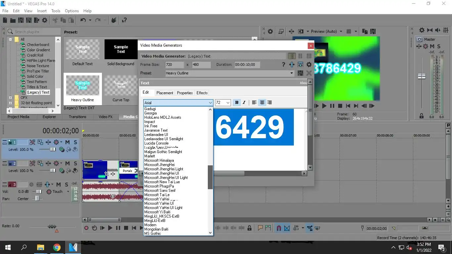Open the Windows Start menu
The width and height of the screenshot is (452, 254).
point(8,247)
